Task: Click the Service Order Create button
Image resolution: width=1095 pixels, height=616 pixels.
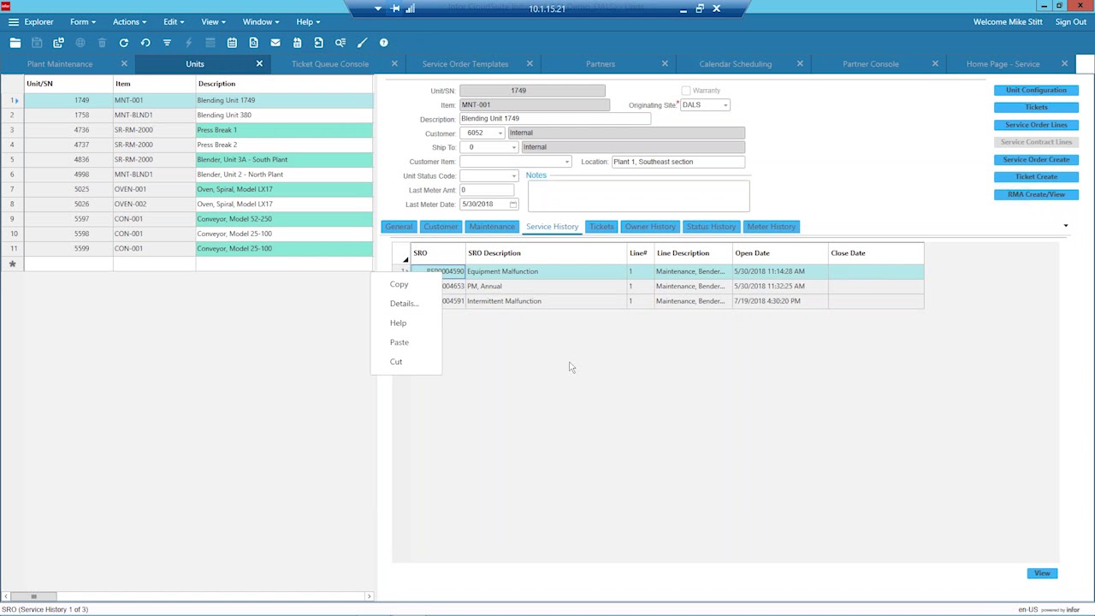Action: (x=1036, y=159)
